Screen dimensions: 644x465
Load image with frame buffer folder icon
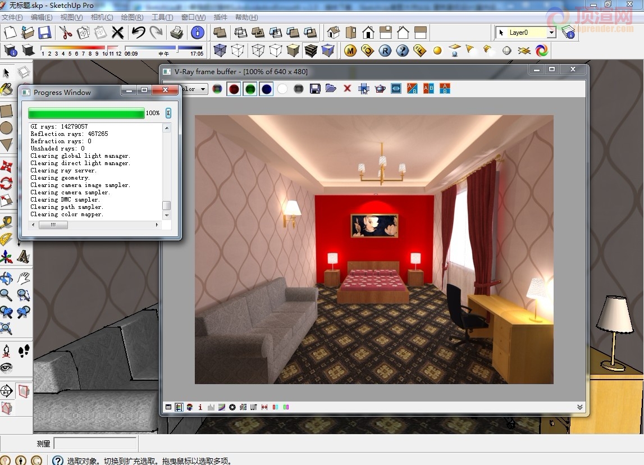pyautogui.click(x=331, y=88)
